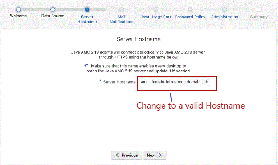The height and width of the screenshot is (165, 278).
Task: Click the Previous button
Action: [x=126, y=155]
